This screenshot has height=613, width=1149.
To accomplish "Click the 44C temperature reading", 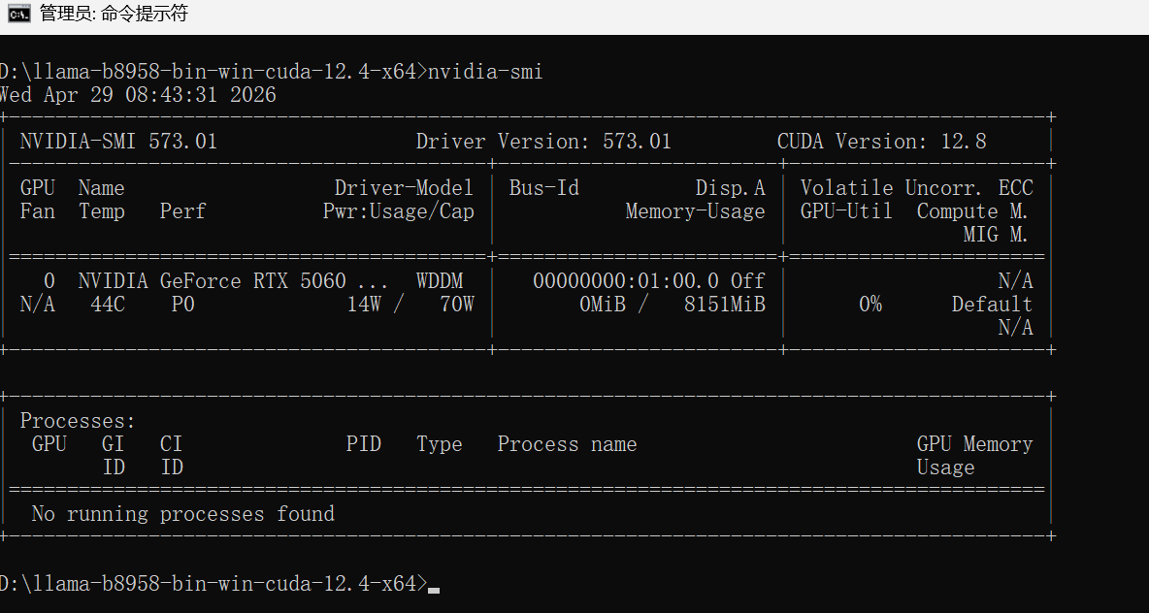I will tap(107, 305).
